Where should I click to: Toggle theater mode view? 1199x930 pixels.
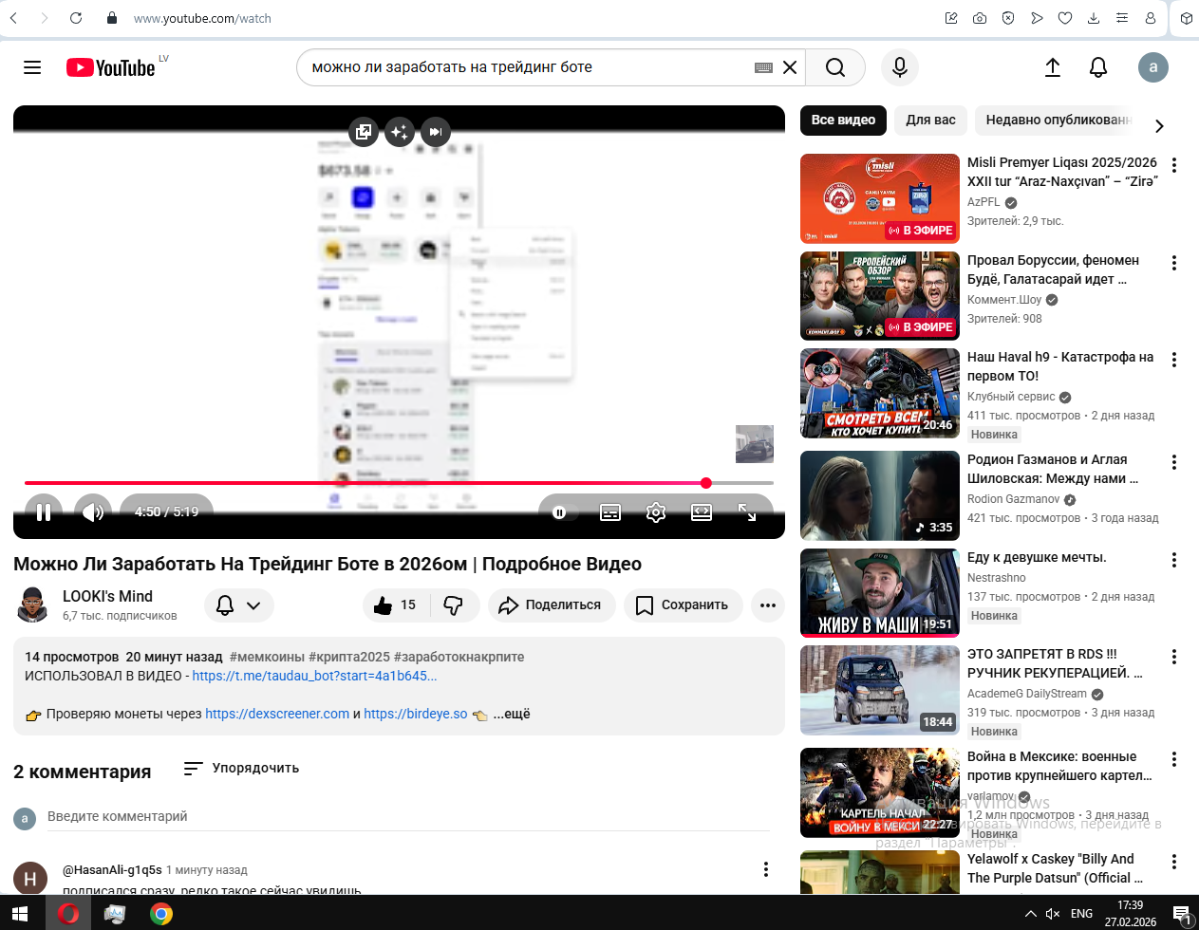pyautogui.click(x=702, y=512)
